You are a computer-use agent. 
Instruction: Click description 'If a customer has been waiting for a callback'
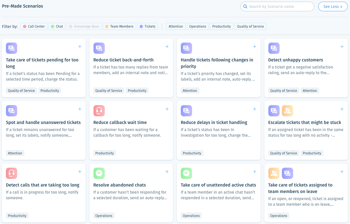pyautogui.click(x=127, y=133)
